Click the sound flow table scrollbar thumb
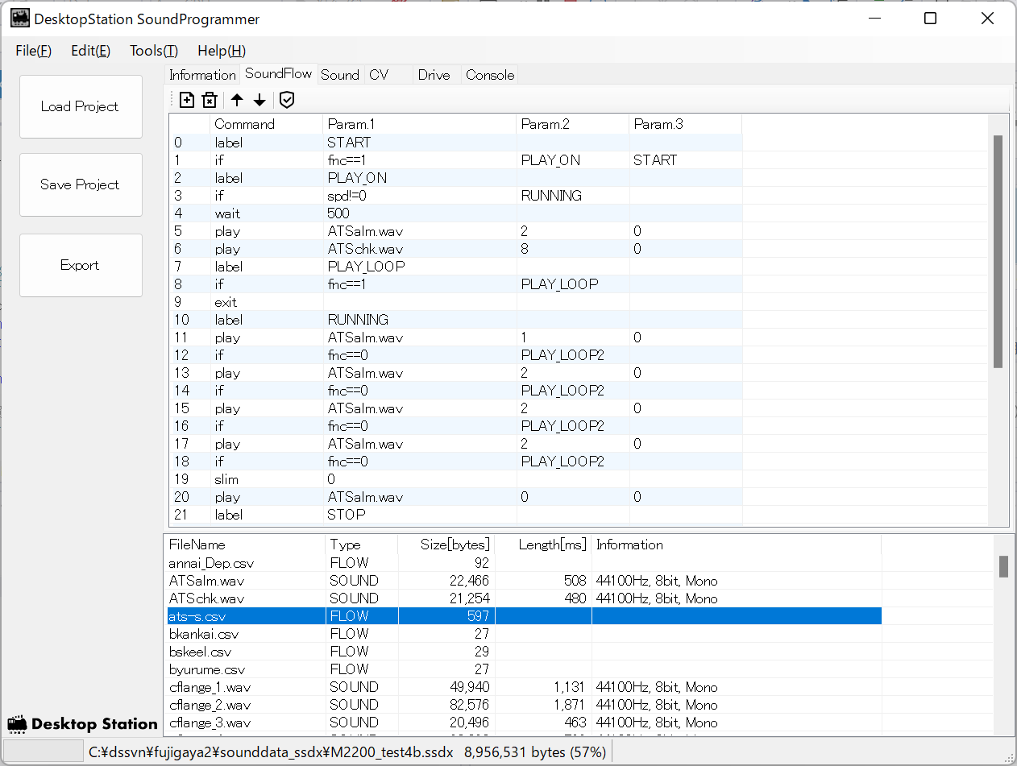1017x766 pixels. (998, 251)
